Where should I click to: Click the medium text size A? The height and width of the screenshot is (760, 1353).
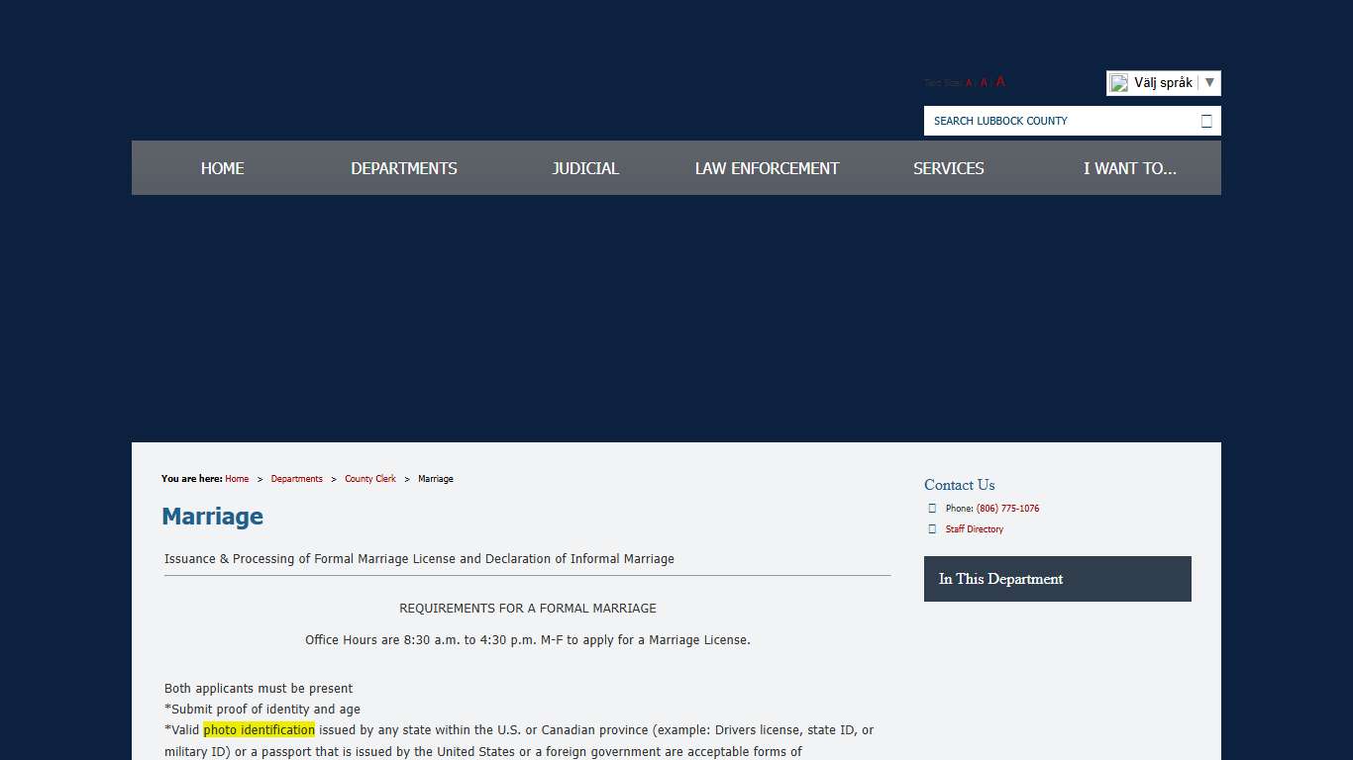984,83
